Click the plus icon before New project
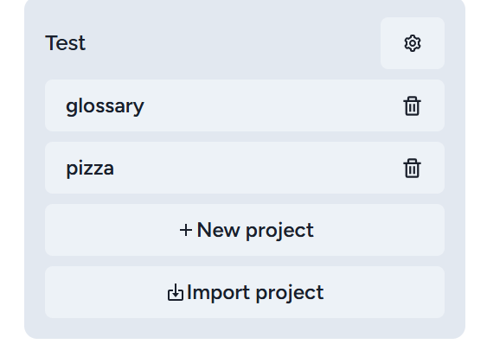487x344 pixels. [x=186, y=231]
